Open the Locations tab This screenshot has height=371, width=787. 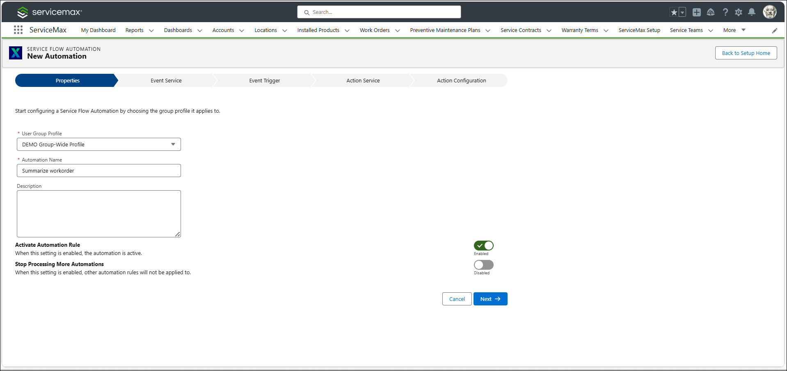266,30
